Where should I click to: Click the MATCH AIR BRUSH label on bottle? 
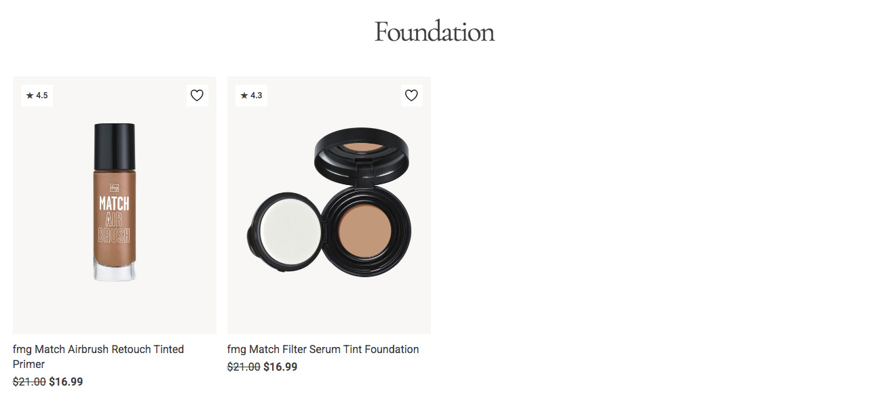coord(115,219)
